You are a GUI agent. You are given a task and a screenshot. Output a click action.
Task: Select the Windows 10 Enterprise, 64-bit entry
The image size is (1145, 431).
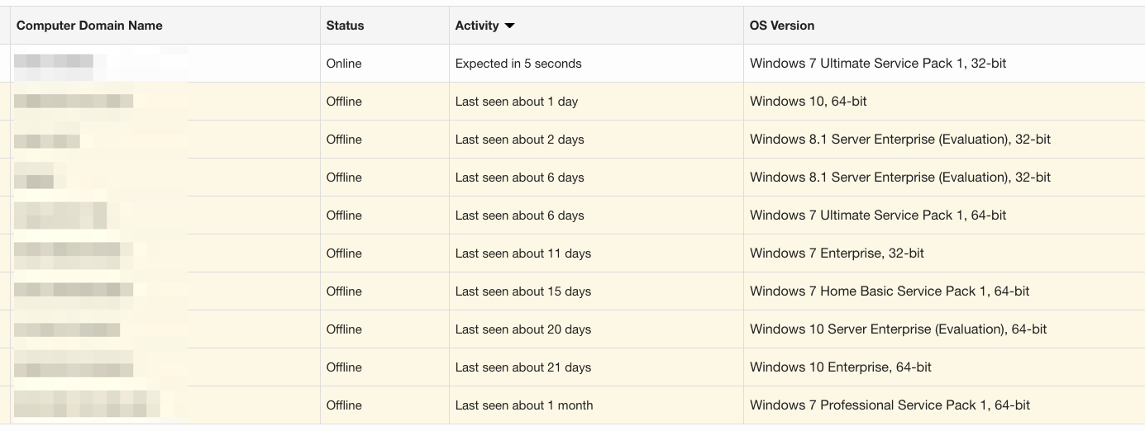point(840,367)
